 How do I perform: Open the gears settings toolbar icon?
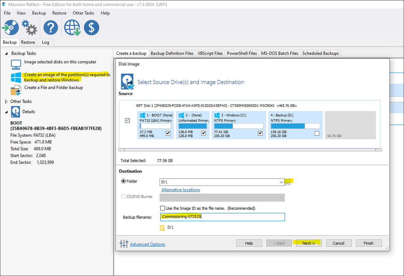pos(29,28)
